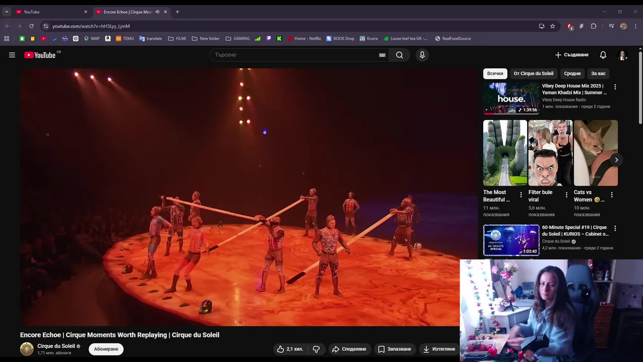This screenshot has height=362, width=643.
Task: Click the address bar URL
Action: [91, 26]
